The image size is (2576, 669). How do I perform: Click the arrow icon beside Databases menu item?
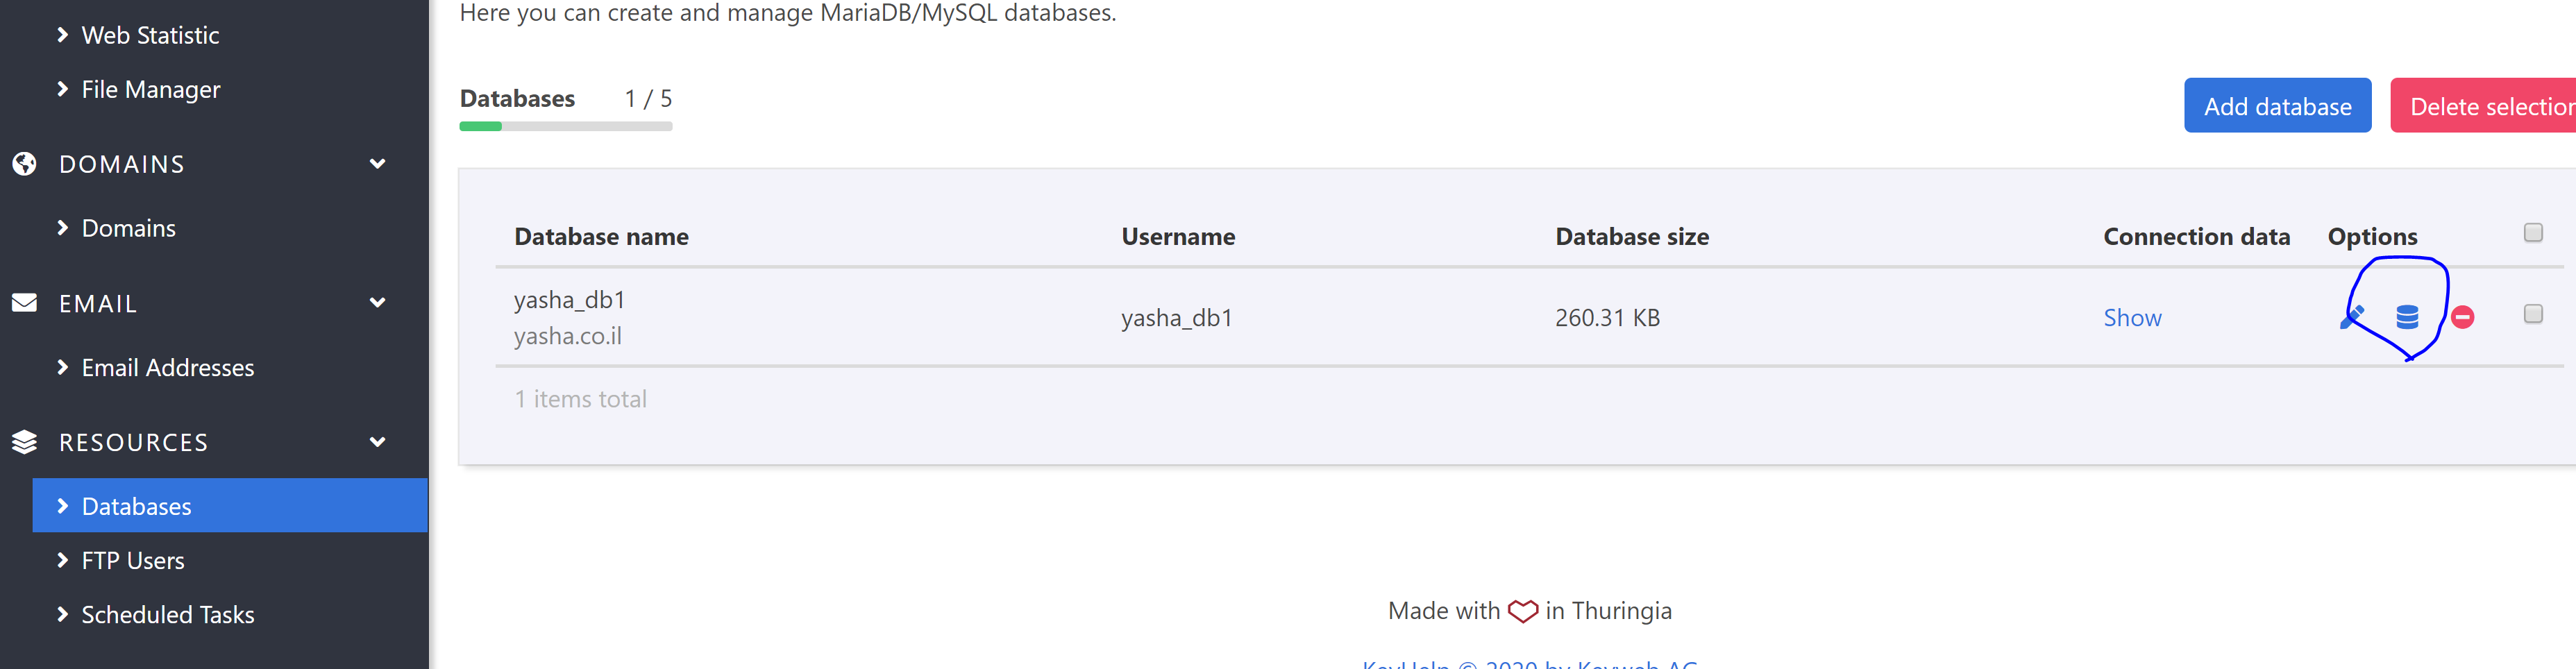tap(63, 506)
